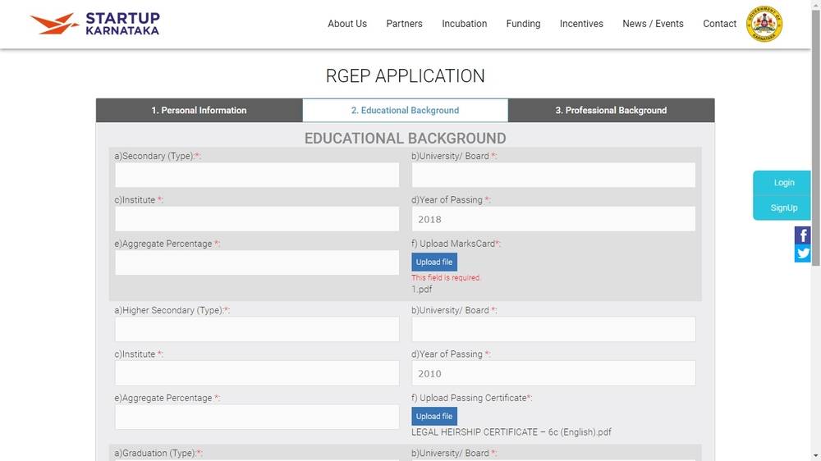Image resolution: width=821 pixels, height=461 pixels.
Task: Switch to 1. Personal Information tab
Action: click(x=199, y=111)
